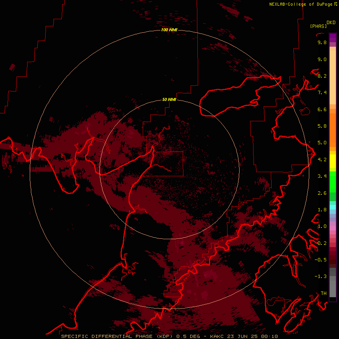Select the 5.8 value on the color scale
This screenshot has height=339, width=339.
click(322, 126)
